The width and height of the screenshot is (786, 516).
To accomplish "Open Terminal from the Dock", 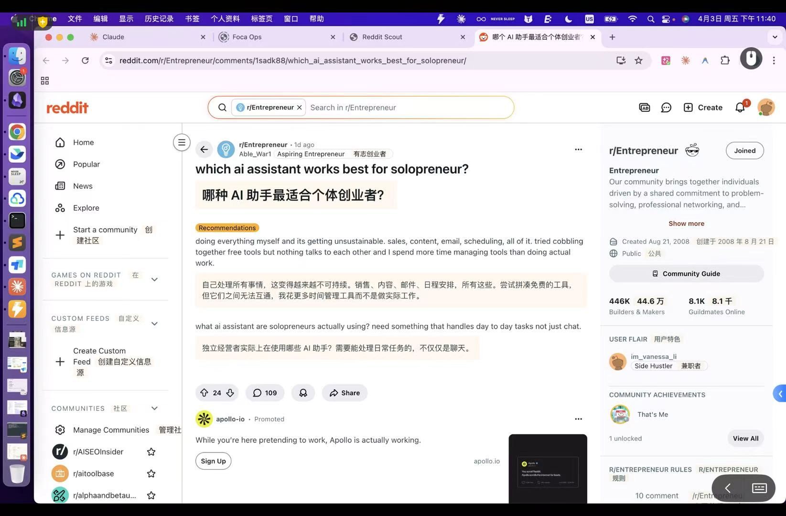I will [17, 220].
